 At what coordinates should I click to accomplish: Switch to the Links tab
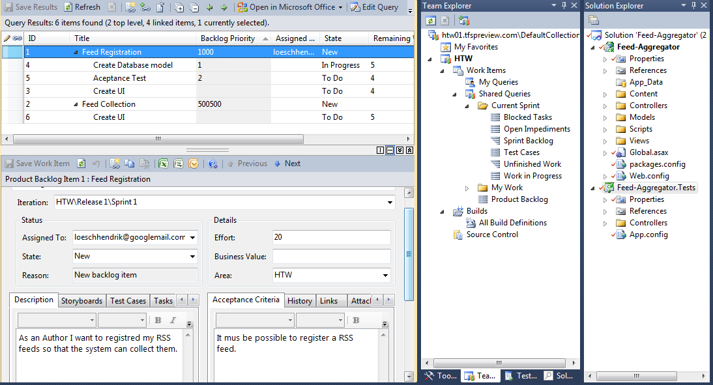(x=328, y=300)
